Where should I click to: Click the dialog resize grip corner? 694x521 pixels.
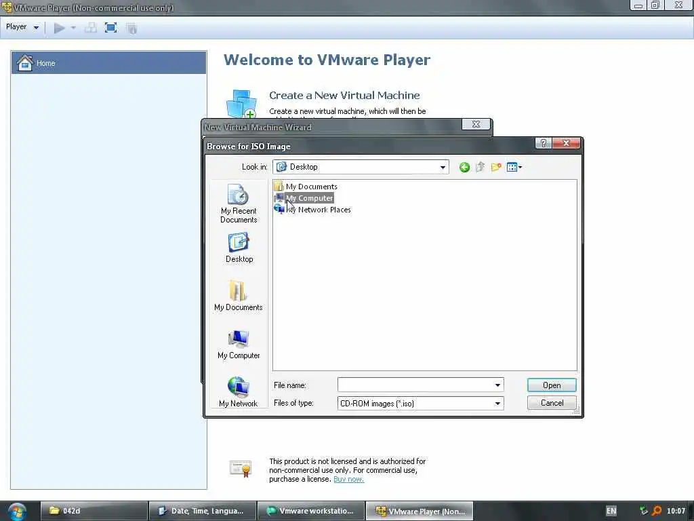click(x=576, y=412)
